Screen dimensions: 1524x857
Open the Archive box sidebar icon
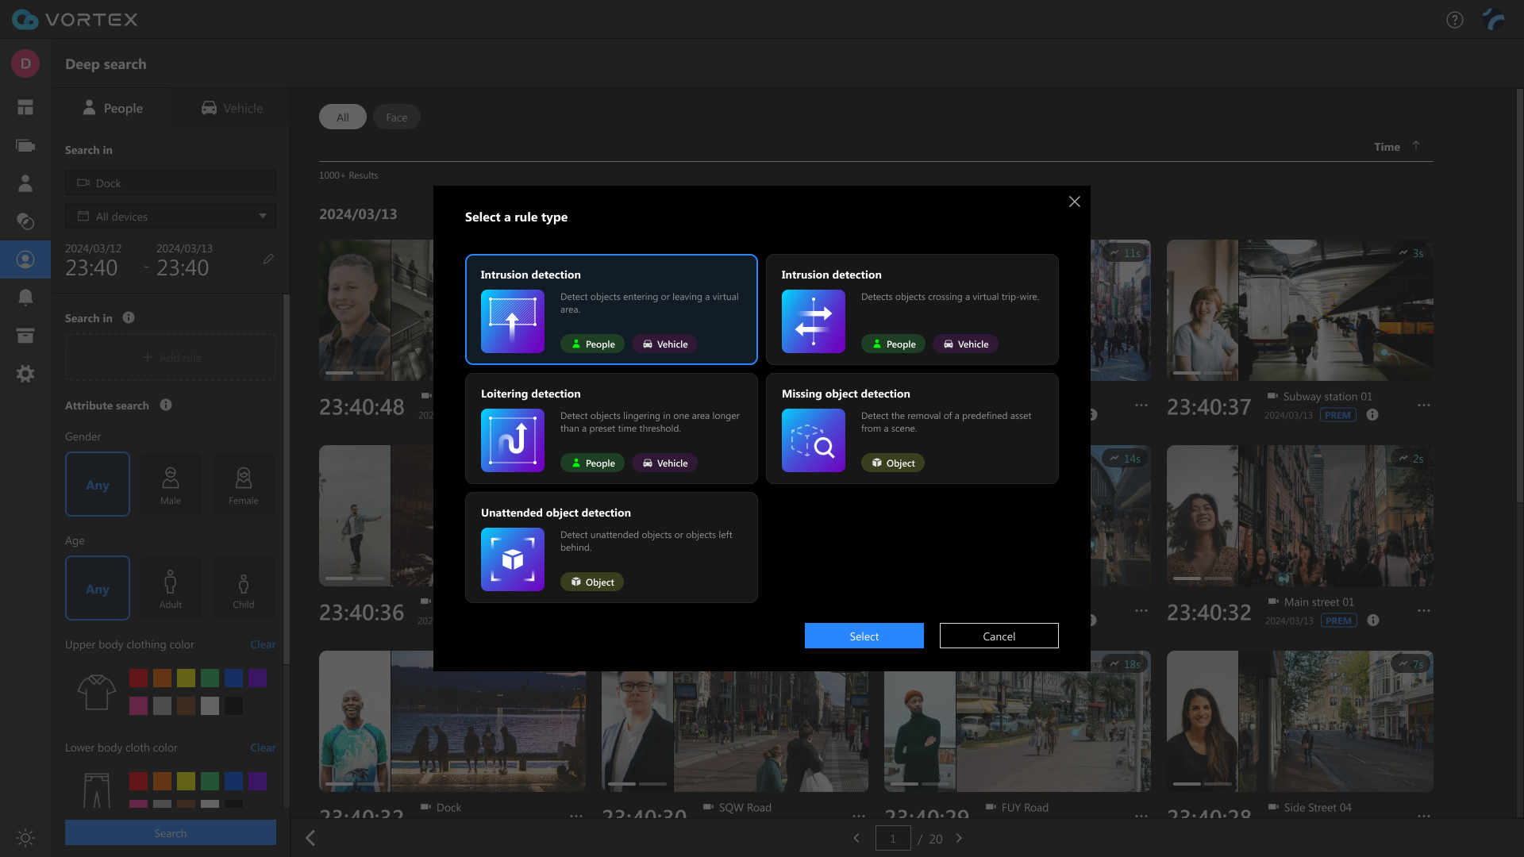25,336
